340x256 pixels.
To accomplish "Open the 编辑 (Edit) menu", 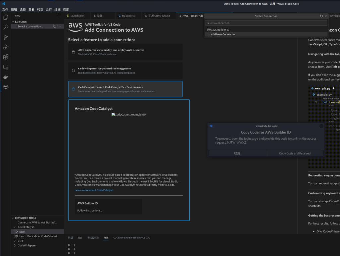I will pyautogui.click(x=14, y=10).
